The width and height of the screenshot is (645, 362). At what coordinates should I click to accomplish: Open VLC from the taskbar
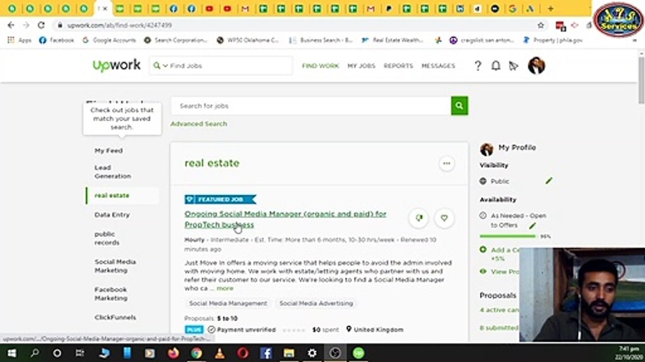pyautogui.click(x=220, y=353)
